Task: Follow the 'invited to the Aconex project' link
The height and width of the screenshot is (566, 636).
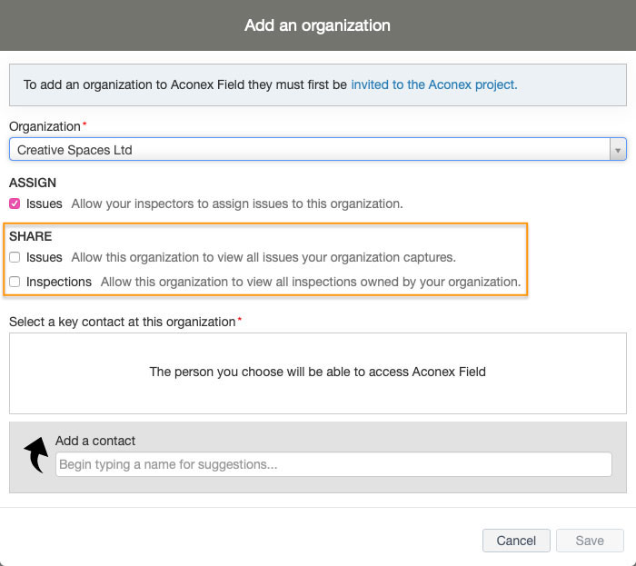Action: tap(433, 84)
